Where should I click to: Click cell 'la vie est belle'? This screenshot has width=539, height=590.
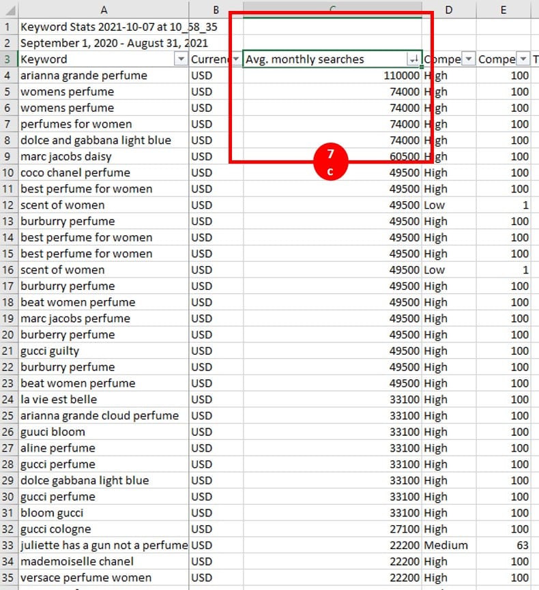pos(104,399)
